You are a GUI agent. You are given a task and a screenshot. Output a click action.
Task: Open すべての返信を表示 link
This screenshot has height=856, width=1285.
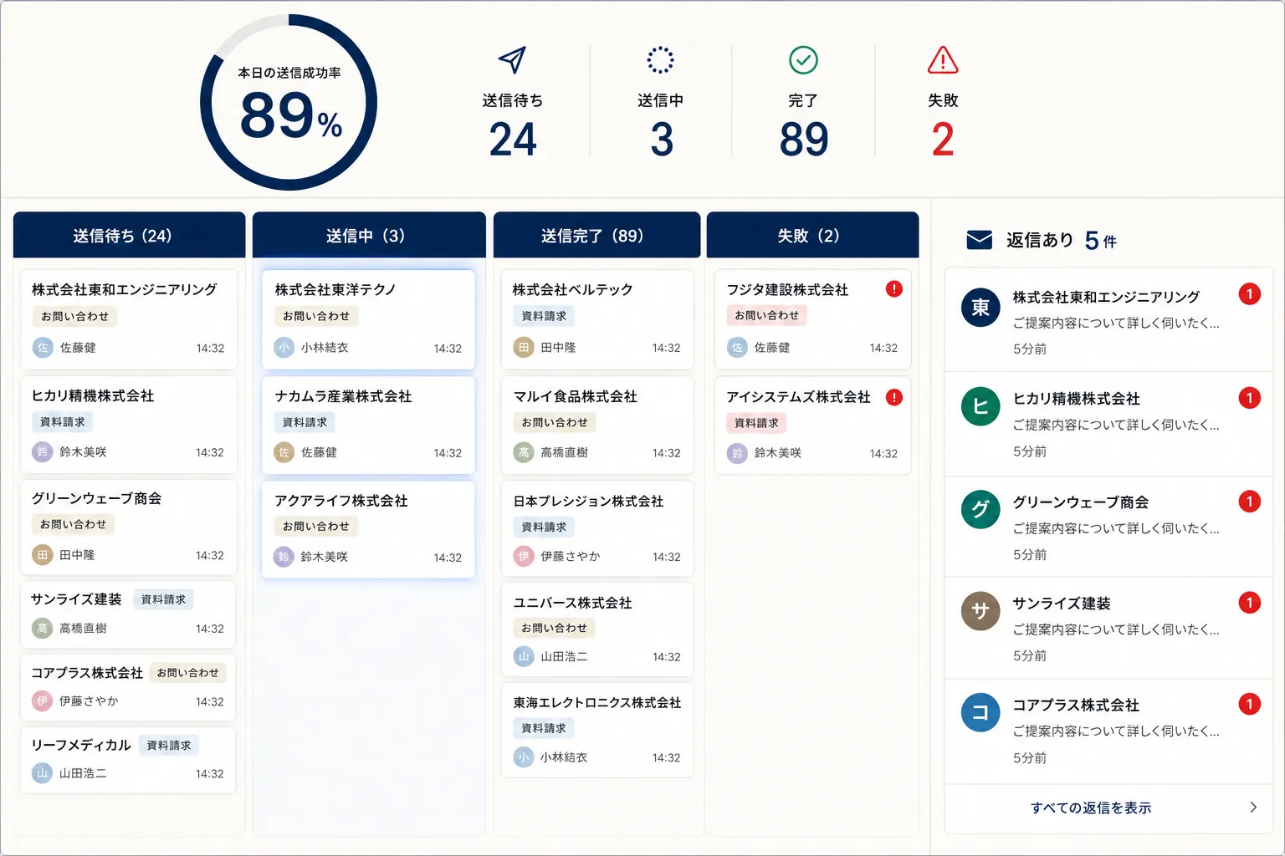[x=1091, y=808]
